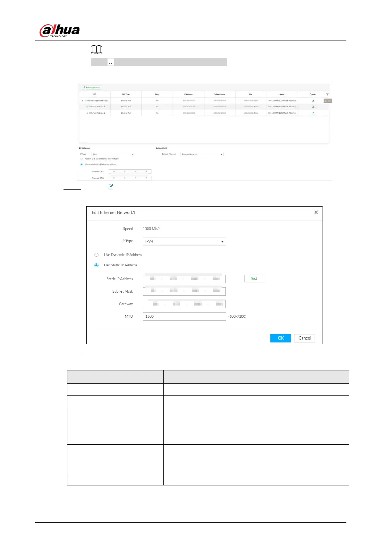Click the Alternate DNS input field
The image size is (382, 541).
coord(130,178)
